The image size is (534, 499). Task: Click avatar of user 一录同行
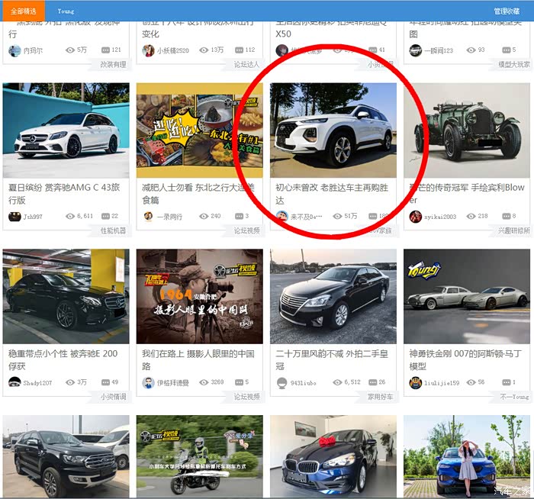(x=148, y=216)
